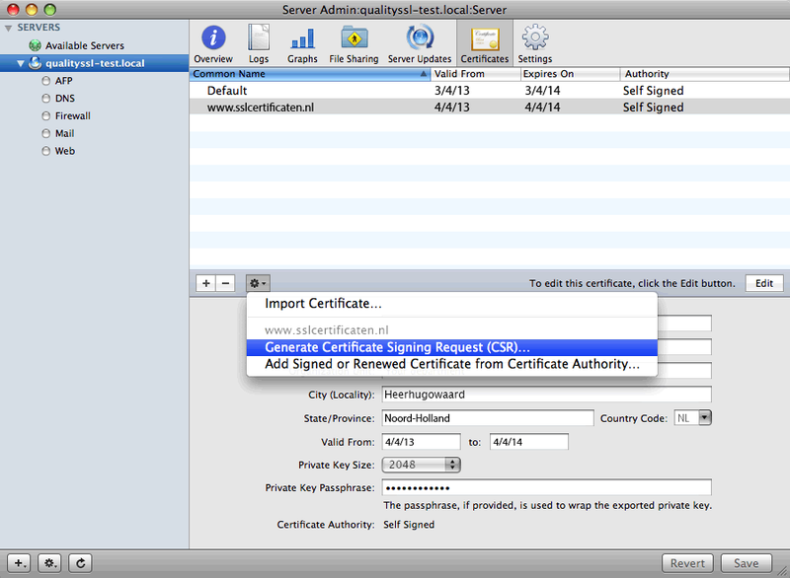Select the www.sslcertificaten.nl certificate row
Image resolution: width=790 pixels, height=578 pixels.
pos(490,108)
